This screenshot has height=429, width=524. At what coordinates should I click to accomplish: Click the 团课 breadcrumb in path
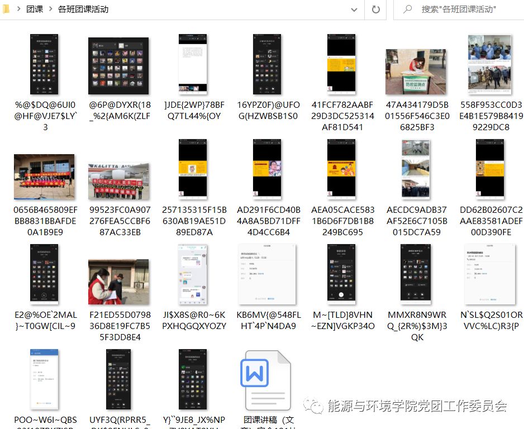point(35,9)
